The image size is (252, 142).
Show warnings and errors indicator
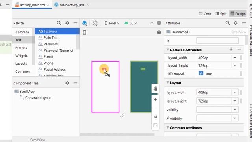point(159,23)
